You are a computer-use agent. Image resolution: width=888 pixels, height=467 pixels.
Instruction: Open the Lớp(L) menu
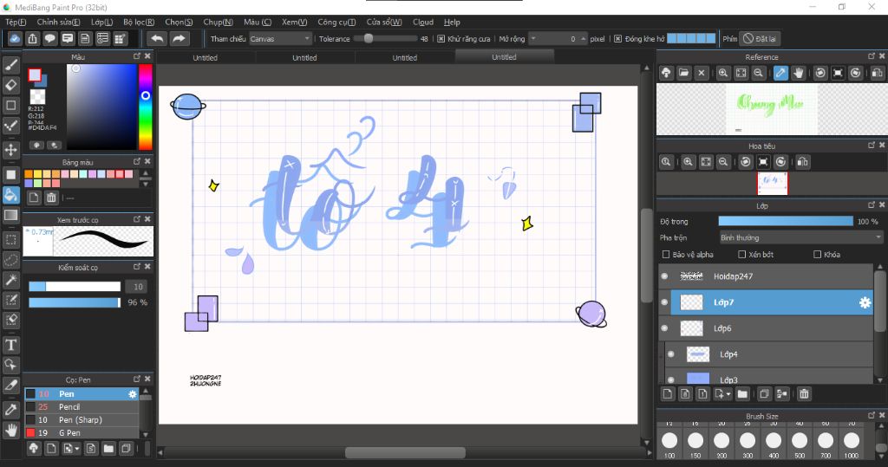(x=102, y=22)
